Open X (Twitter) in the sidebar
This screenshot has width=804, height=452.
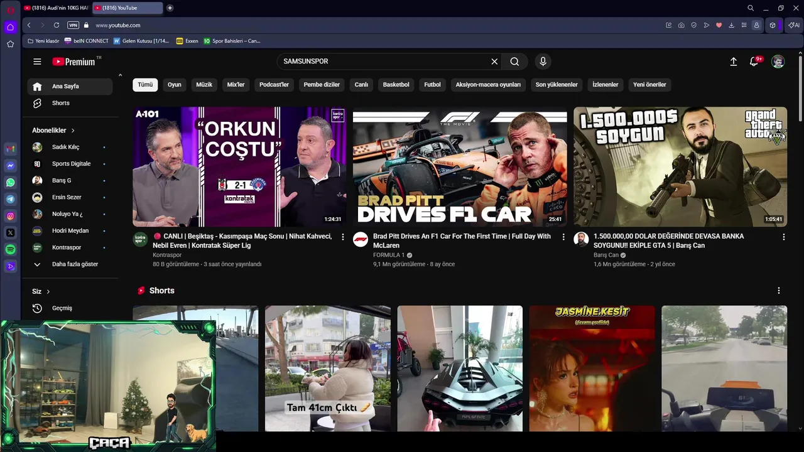11,233
